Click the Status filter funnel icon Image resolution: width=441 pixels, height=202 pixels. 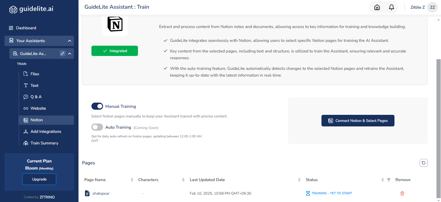389,180
